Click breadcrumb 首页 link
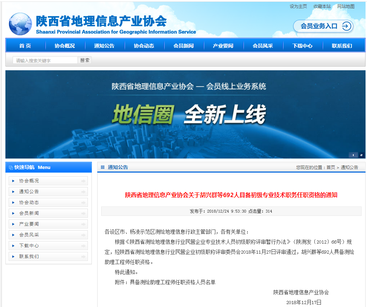The width and height of the screenshot is (367, 307). pyautogui.click(x=331, y=168)
